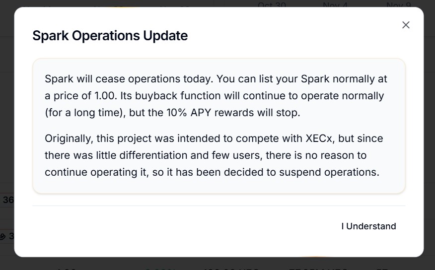Screen dimensions: 435x270
Task: Click the dimmed backdrop below the dialog
Action: click(x=217, y=264)
